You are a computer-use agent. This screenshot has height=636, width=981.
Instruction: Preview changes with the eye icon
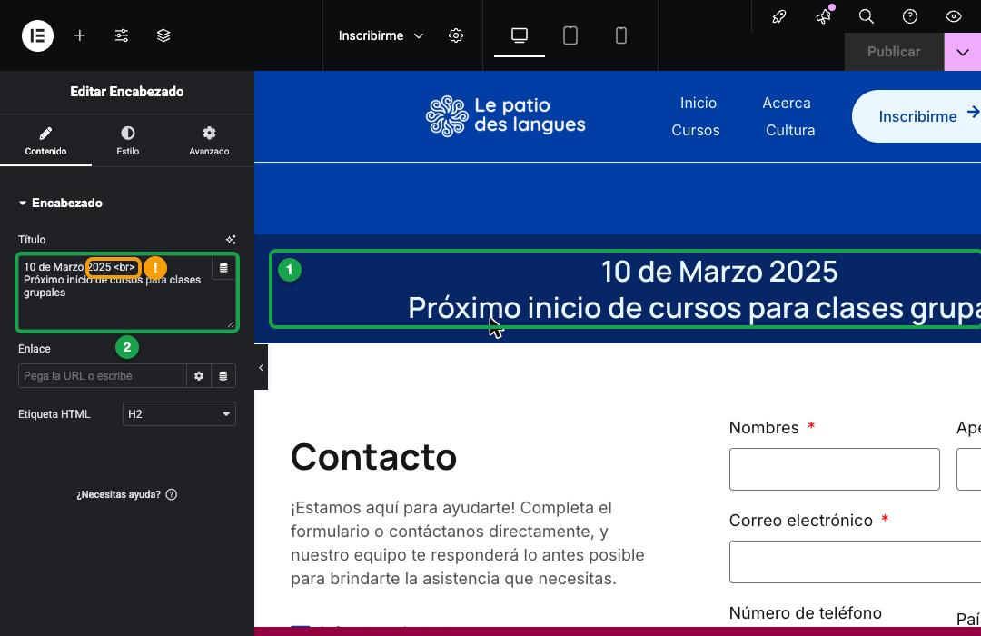(954, 16)
